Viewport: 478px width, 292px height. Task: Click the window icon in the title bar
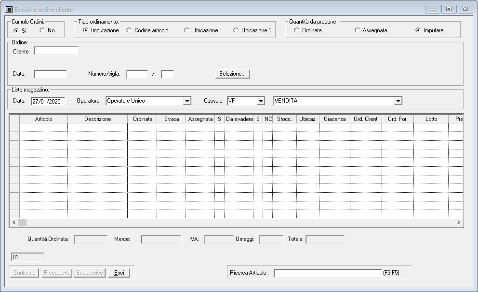click(x=9, y=9)
